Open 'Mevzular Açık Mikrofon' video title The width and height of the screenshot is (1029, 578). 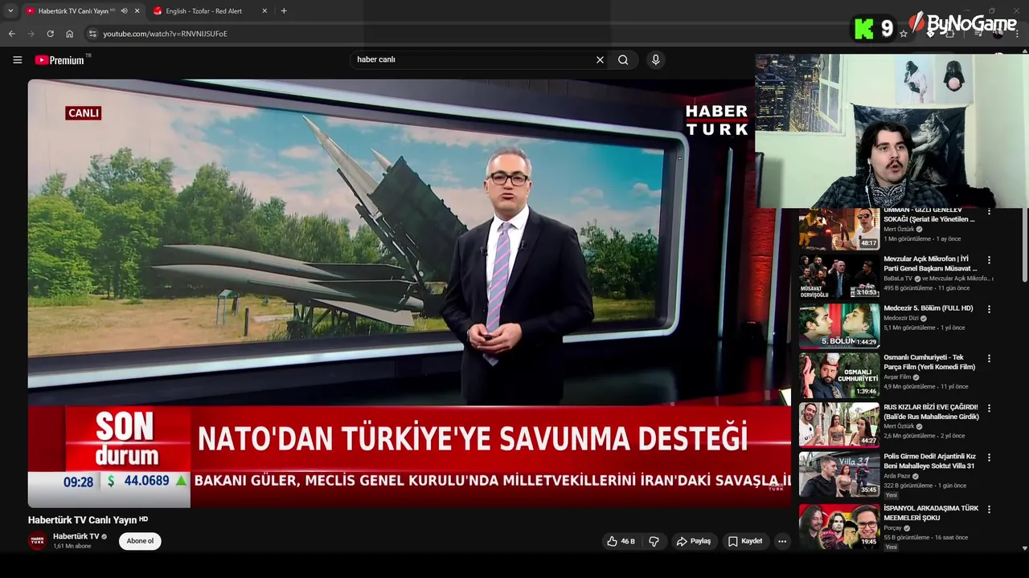(x=931, y=263)
